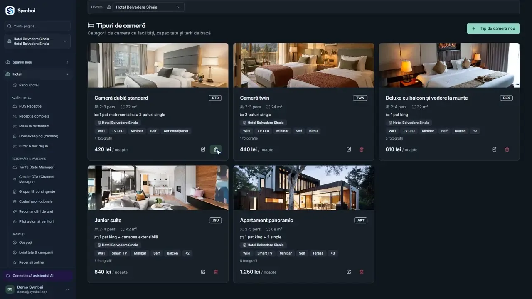532x299 pixels.
Task: Focus the Caută pagina search field
Action: [37, 26]
